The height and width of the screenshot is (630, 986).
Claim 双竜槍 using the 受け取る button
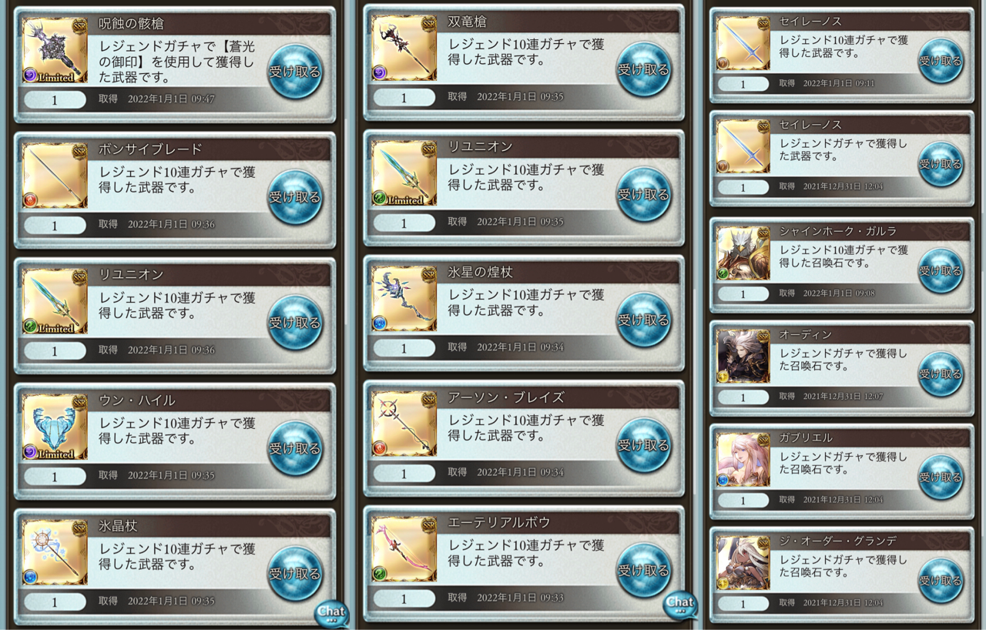coord(644,69)
